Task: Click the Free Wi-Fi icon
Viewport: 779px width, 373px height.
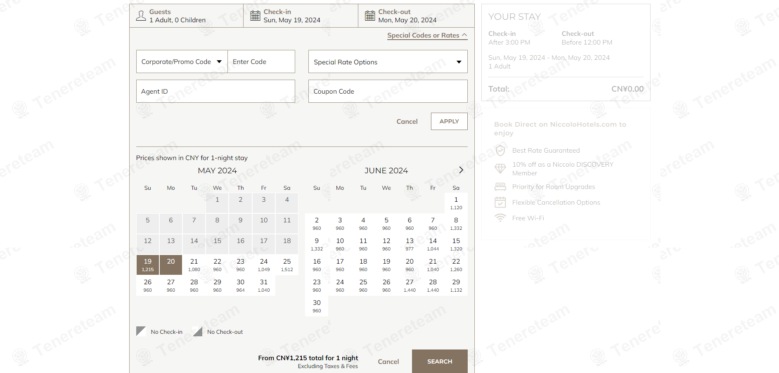Action: tap(500, 218)
